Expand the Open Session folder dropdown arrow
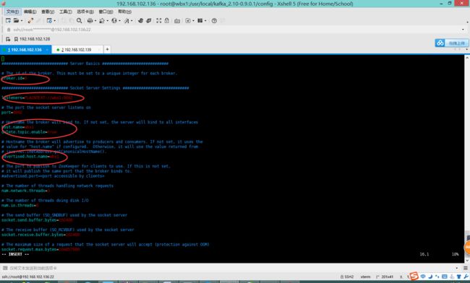 22,21
